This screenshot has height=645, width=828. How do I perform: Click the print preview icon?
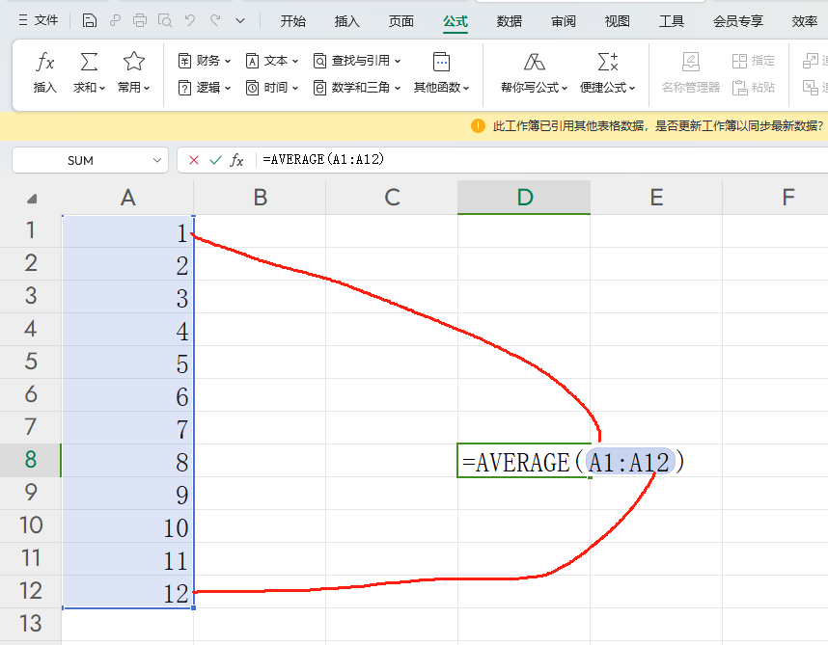click(x=165, y=20)
